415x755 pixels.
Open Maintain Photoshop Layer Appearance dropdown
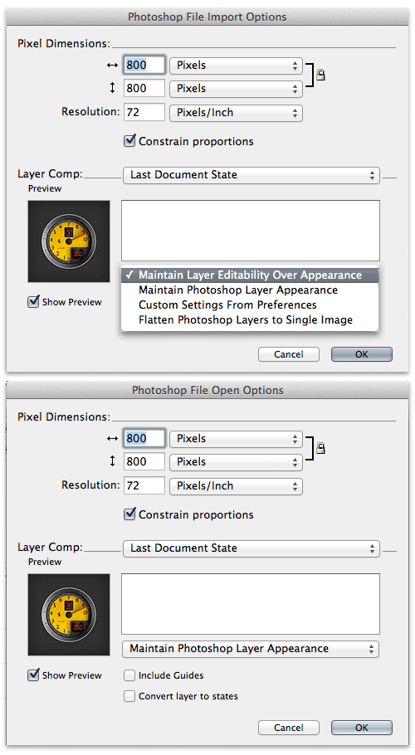click(251, 649)
